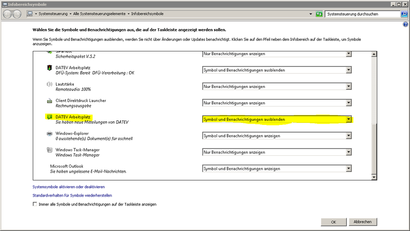Click the search magnifier icon
This screenshot has width=410, height=231.
[404, 14]
